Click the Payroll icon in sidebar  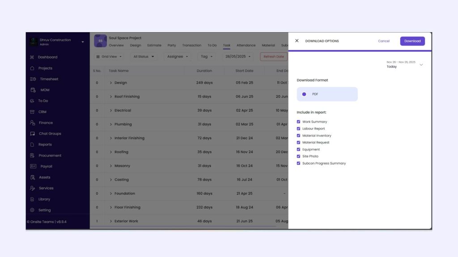coord(33,166)
